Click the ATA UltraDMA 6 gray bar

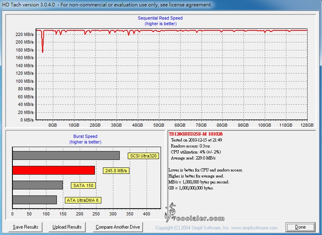click(34, 200)
